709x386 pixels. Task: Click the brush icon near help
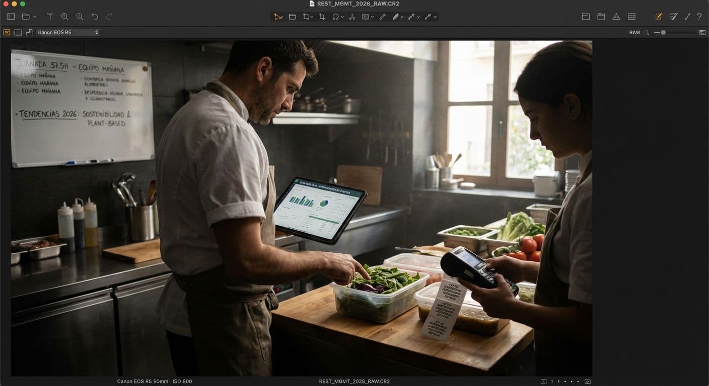(x=687, y=17)
